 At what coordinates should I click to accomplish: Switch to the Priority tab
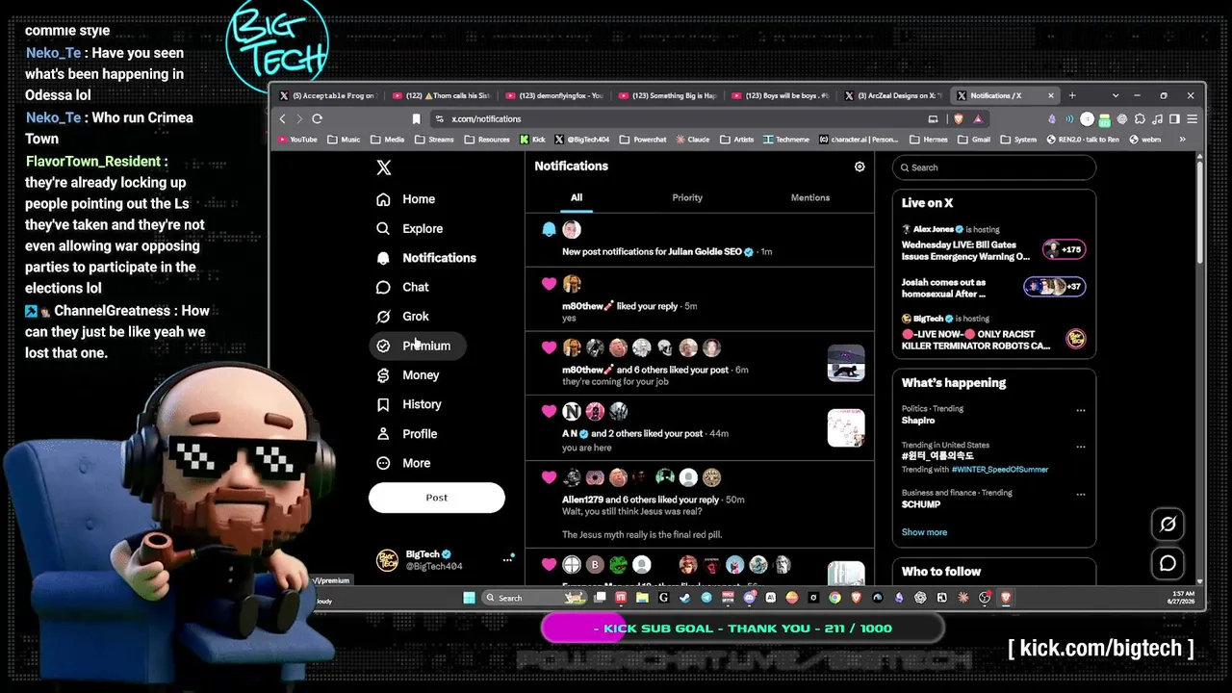(687, 197)
